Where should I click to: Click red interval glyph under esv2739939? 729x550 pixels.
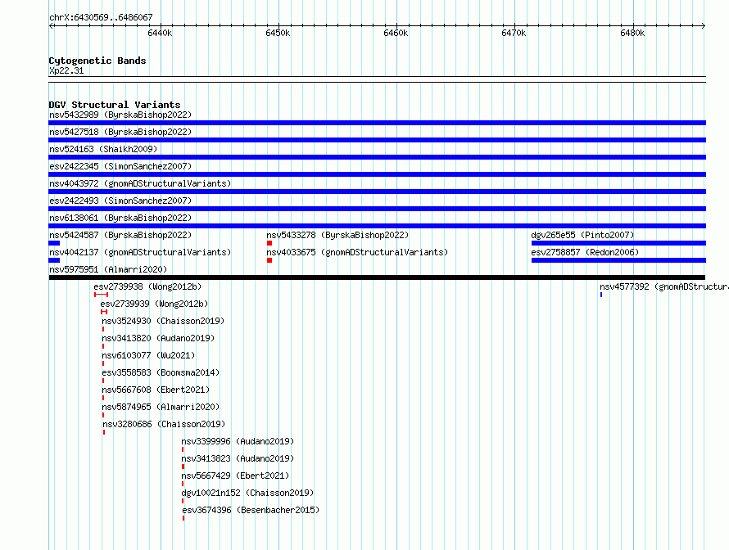point(104,312)
